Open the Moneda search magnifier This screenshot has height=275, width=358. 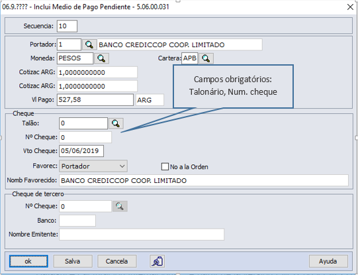101,58
